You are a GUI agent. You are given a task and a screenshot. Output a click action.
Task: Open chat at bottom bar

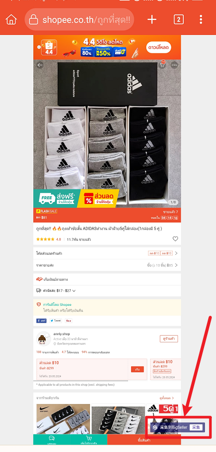pos(52,439)
